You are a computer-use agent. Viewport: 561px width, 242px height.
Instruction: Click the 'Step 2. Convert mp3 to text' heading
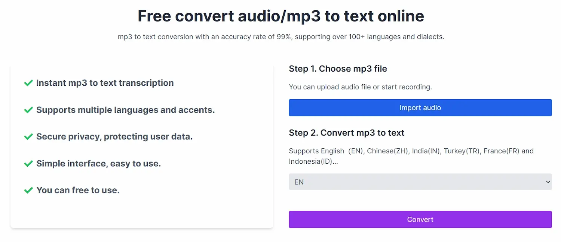pos(346,132)
